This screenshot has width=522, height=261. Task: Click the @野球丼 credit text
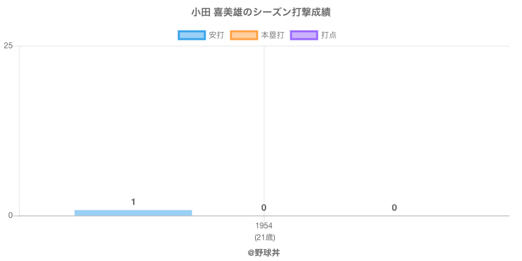[264, 252]
